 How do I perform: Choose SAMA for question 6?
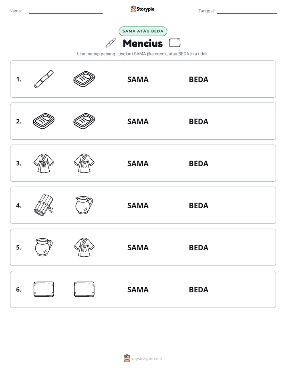(138, 290)
